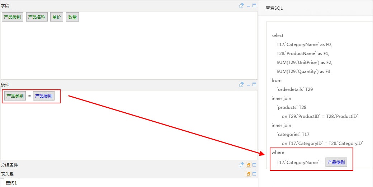This screenshot has height=187, width=373.
Task: Click the `categories` T17 line
Action: pyautogui.click(x=293, y=135)
